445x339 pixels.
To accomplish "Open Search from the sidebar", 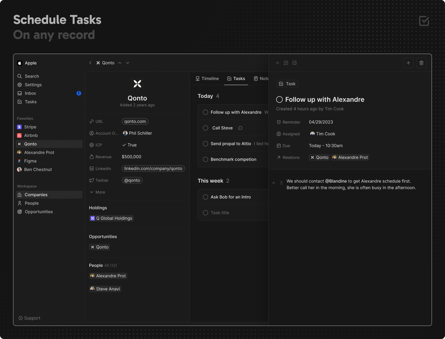I will (x=32, y=76).
